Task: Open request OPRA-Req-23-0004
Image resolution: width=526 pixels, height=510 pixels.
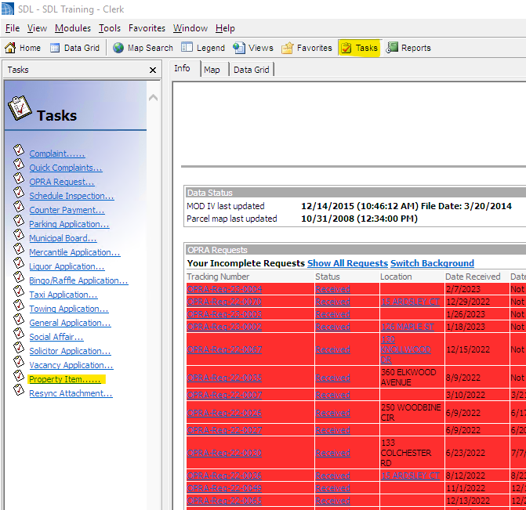Action: click(224, 289)
